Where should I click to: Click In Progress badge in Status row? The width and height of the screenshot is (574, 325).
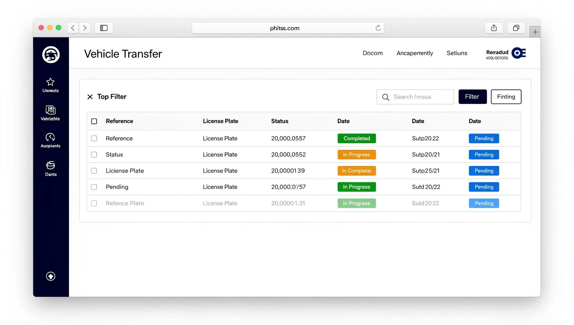click(357, 154)
